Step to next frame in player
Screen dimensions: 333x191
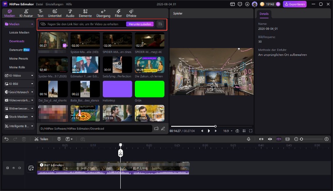(216, 131)
